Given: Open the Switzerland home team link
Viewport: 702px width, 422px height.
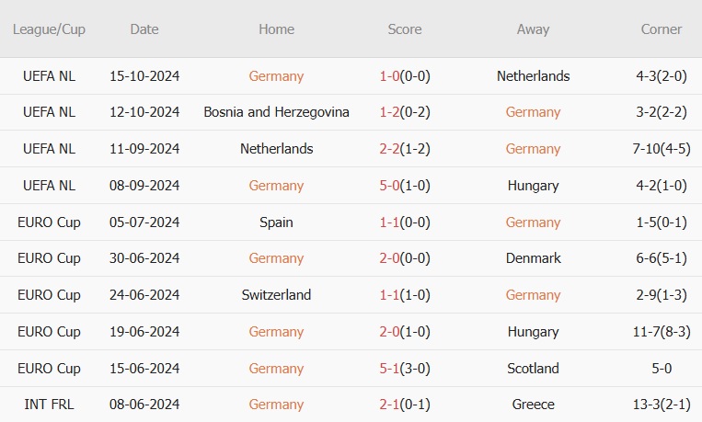Looking at the screenshot, I should [x=276, y=295].
